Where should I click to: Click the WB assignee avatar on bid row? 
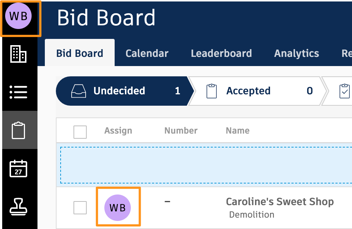(118, 208)
